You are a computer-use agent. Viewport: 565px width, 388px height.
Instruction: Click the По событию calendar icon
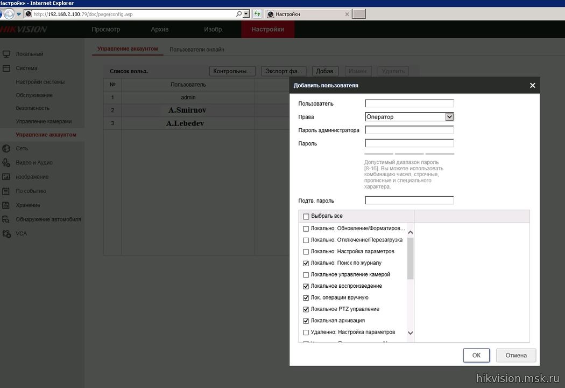pos(6,191)
